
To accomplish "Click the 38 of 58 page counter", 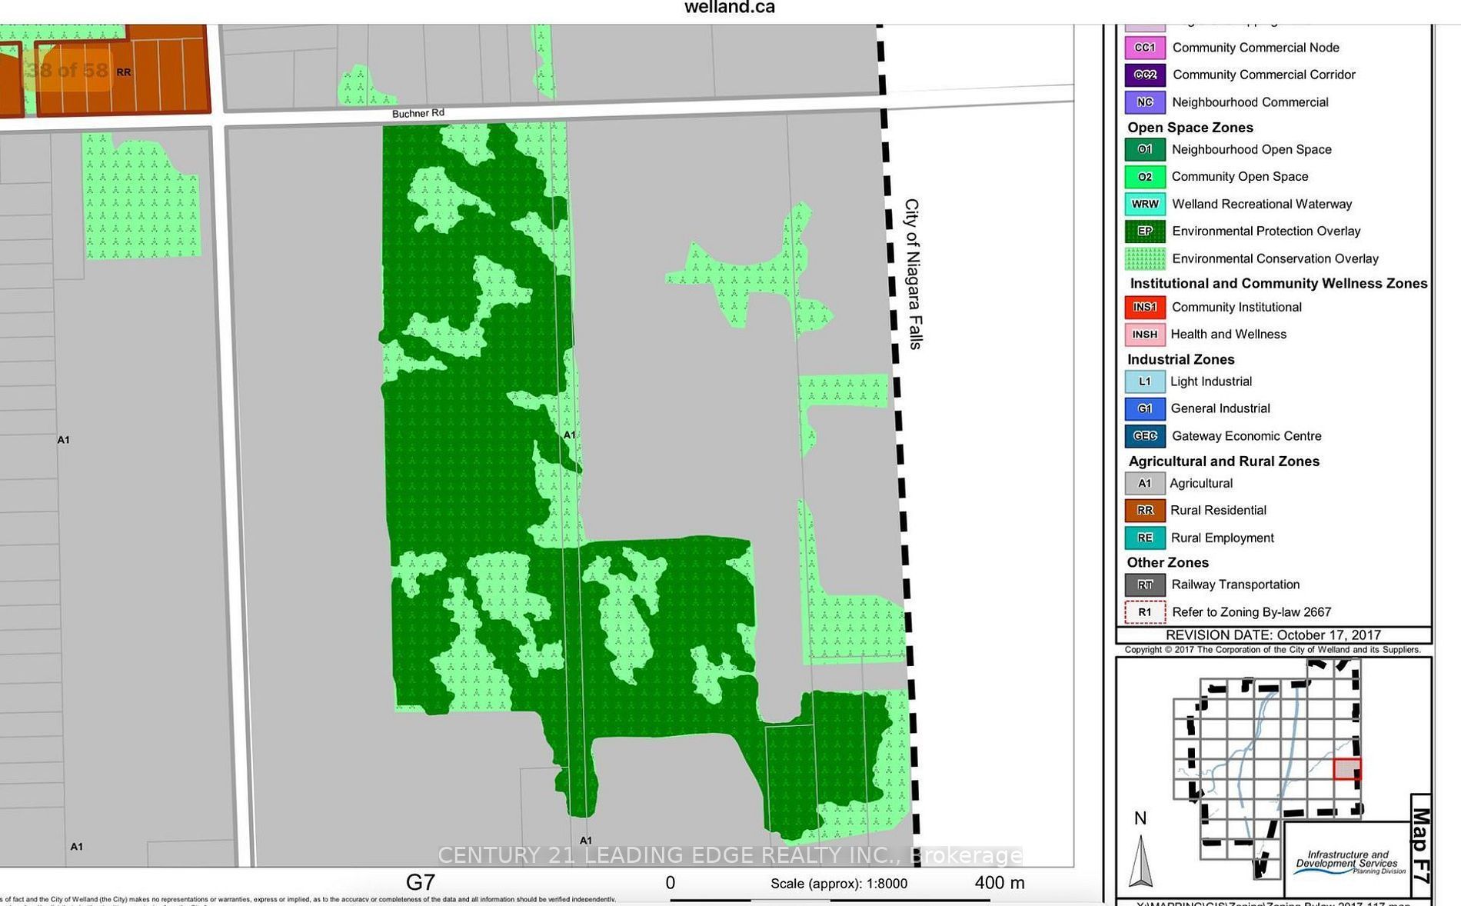I will [x=67, y=71].
